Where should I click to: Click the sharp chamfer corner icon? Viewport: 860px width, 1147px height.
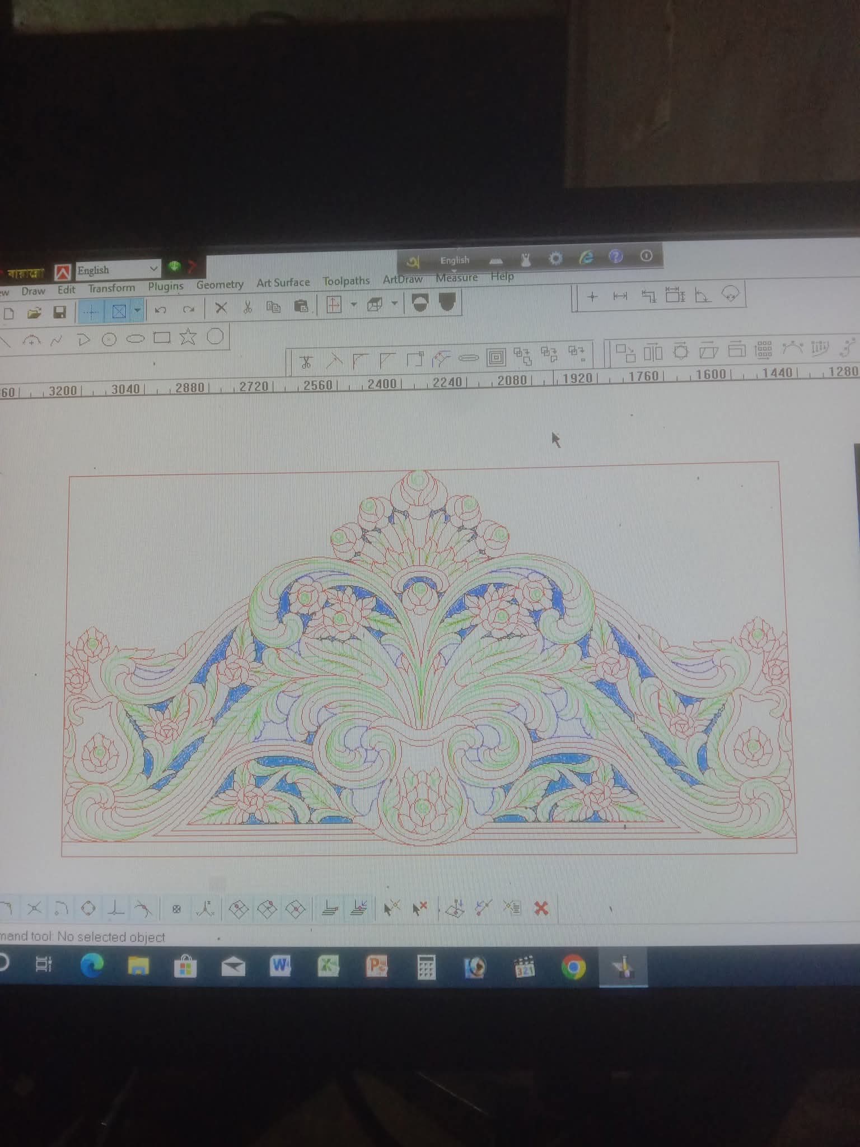pos(387,360)
